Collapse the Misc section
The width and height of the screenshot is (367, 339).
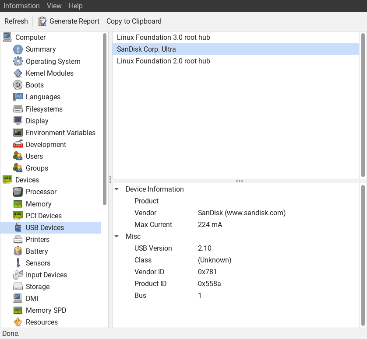click(116, 237)
